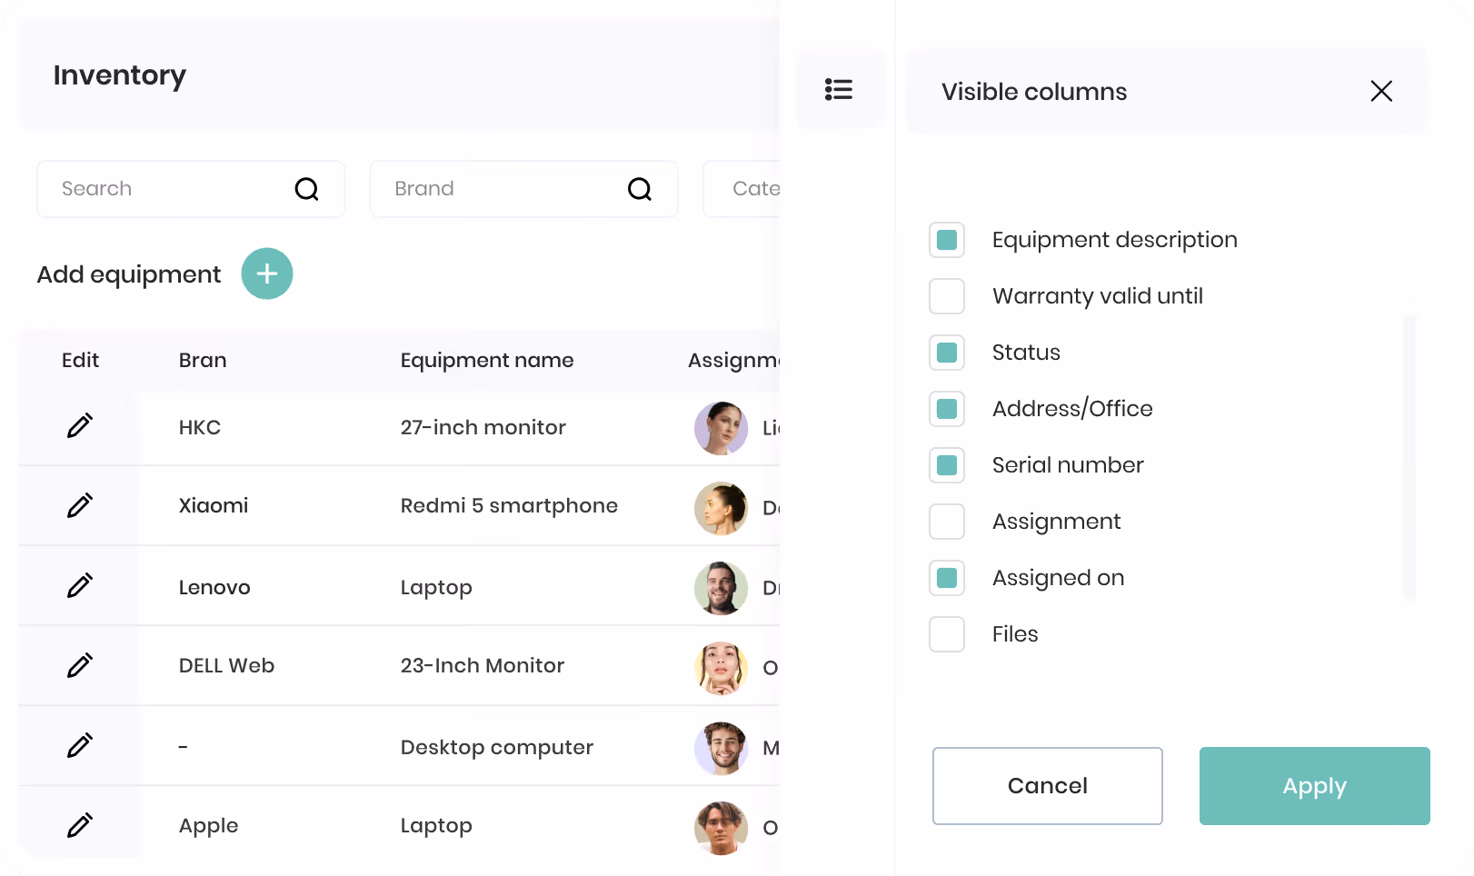Click the pencil edit icon for HKC row

click(80, 425)
